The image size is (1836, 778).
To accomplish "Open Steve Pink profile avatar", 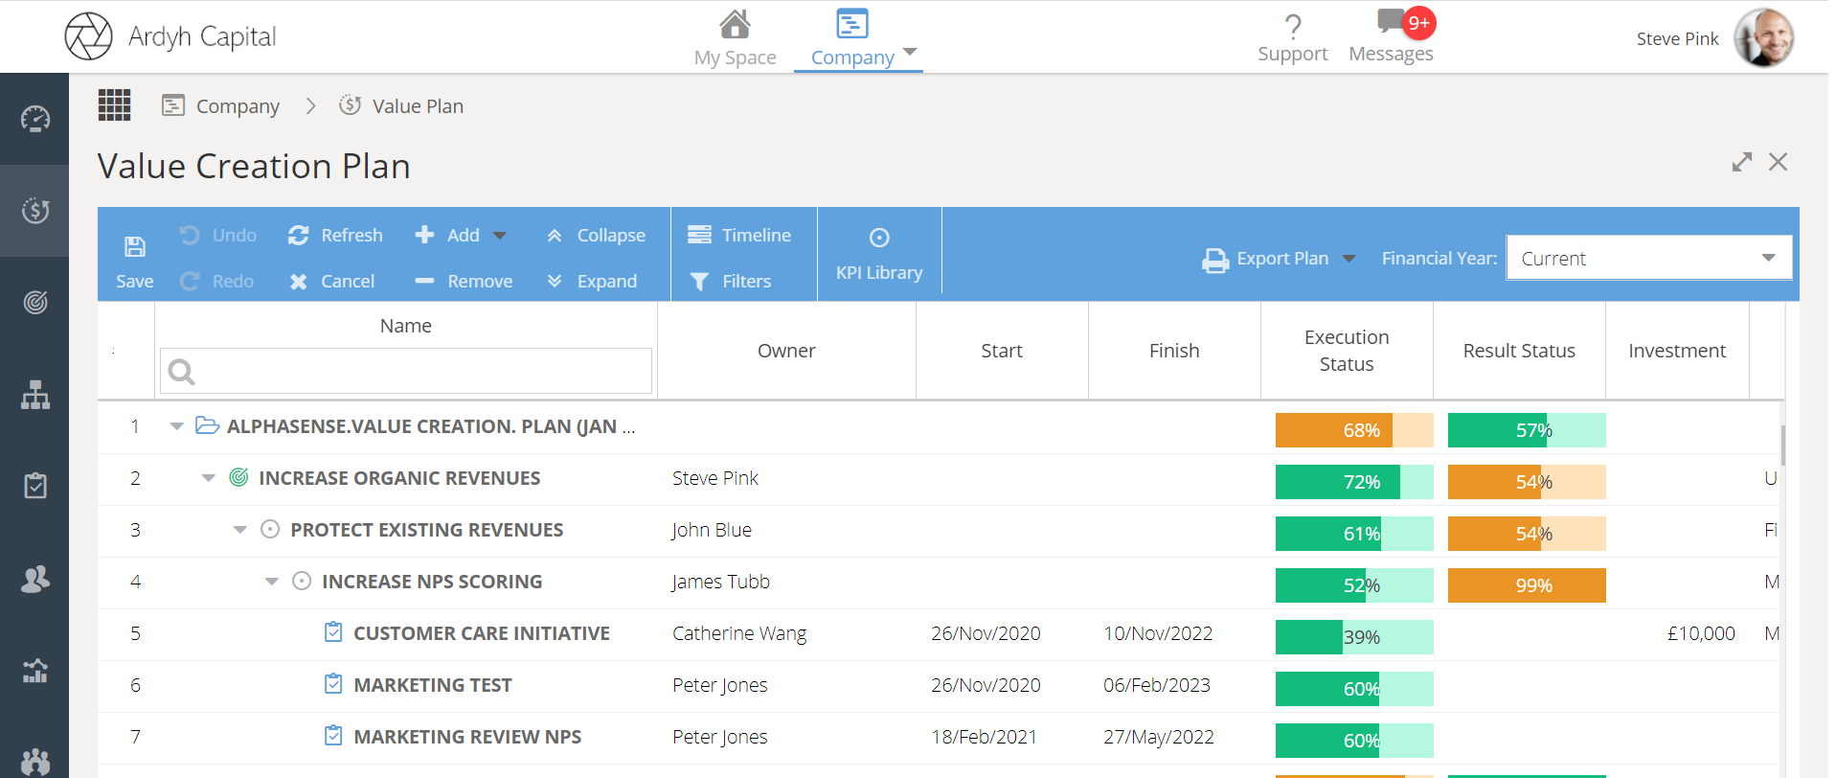I will point(1764,38).
